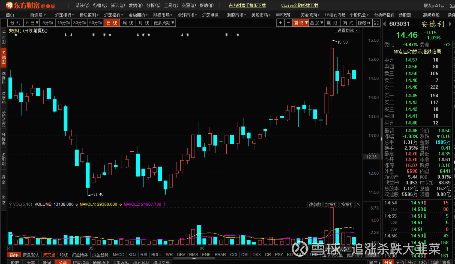Toggle 简约 simple mode
The image size is (455, 264).
point(348,23)
